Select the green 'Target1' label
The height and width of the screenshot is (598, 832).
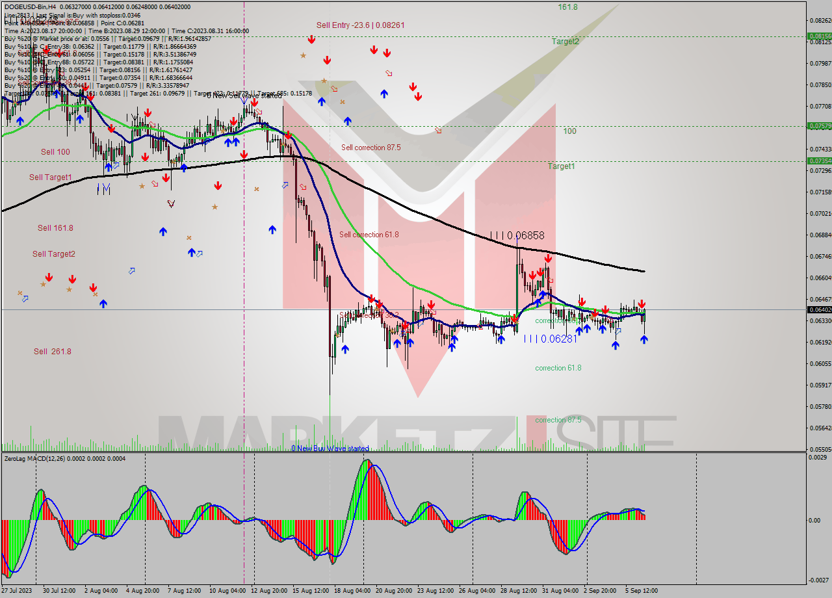[x=561, y=166]
